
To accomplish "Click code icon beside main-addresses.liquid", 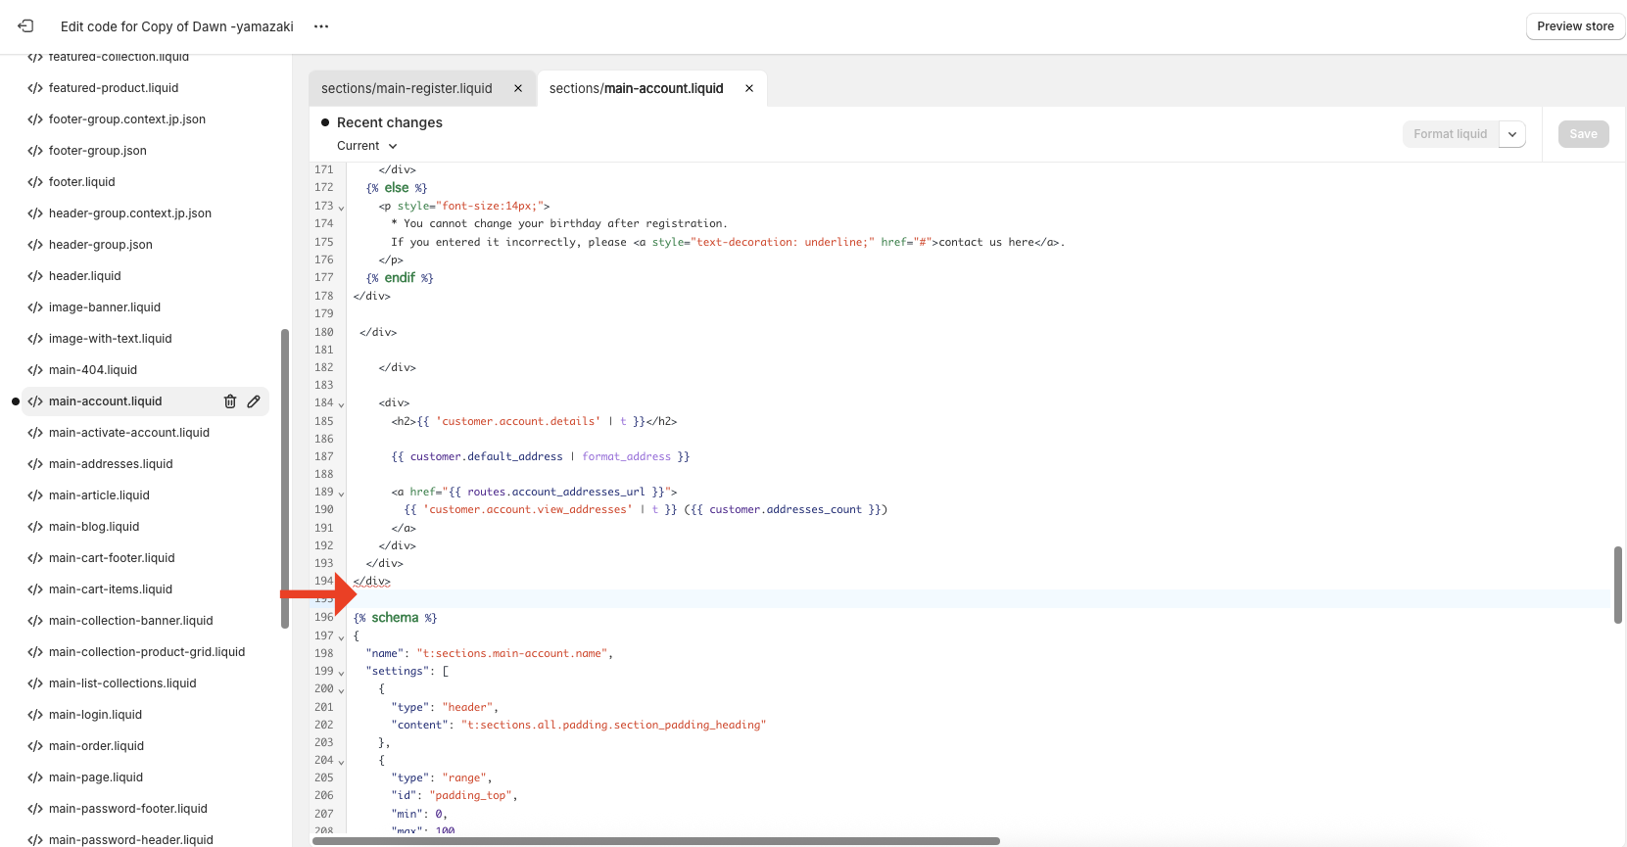I will coord(35,464).
